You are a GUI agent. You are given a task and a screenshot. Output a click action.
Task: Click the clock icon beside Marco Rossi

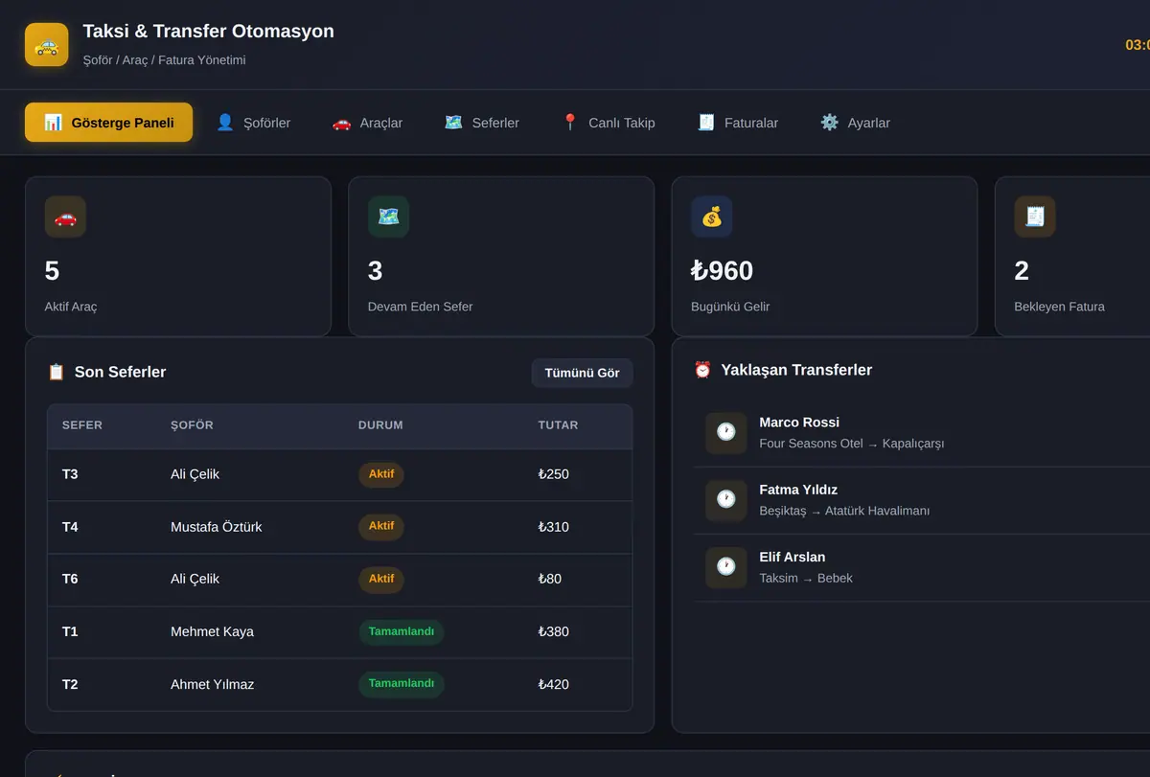pos(726,433)
